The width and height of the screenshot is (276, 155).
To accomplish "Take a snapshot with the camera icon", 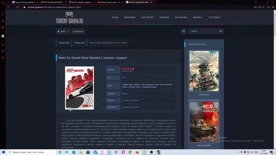I will (256, 7).
